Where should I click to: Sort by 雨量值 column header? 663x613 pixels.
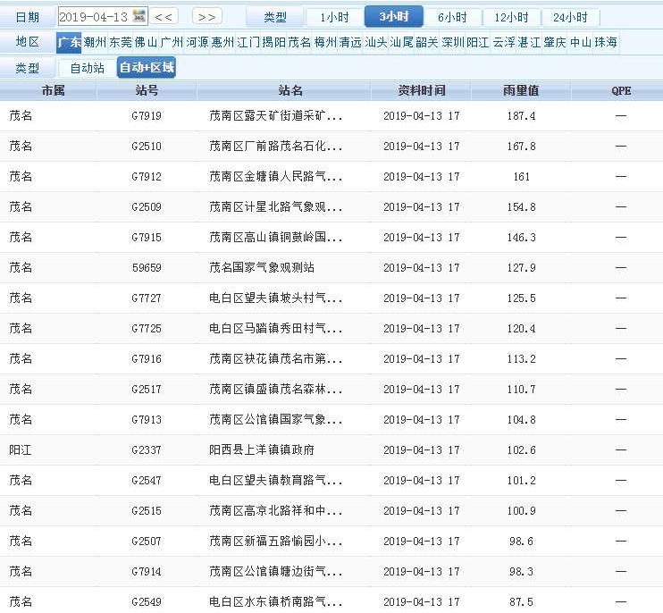[x=521, y=91]
